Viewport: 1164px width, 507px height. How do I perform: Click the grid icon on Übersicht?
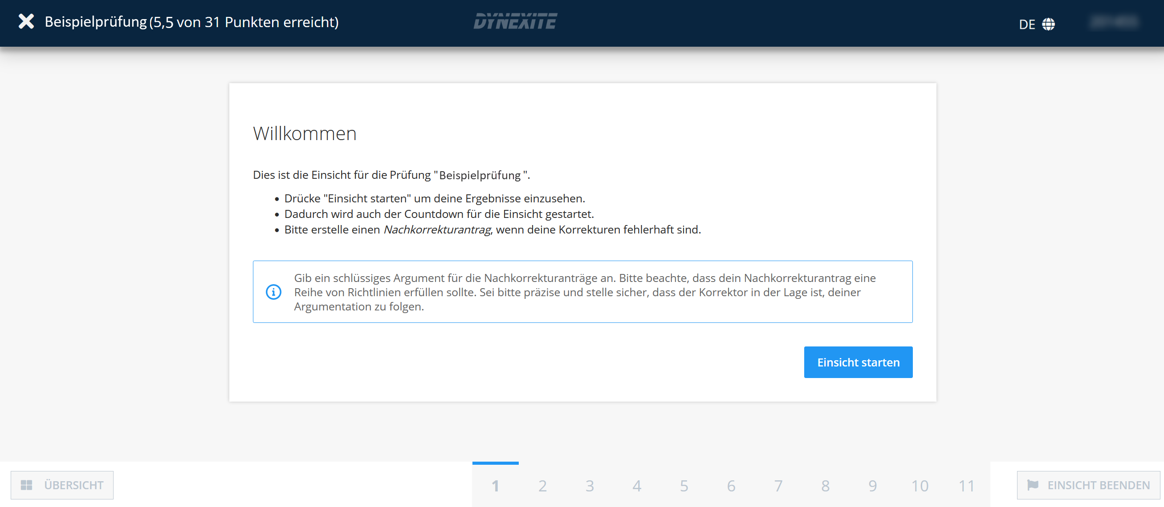point(27,485)
